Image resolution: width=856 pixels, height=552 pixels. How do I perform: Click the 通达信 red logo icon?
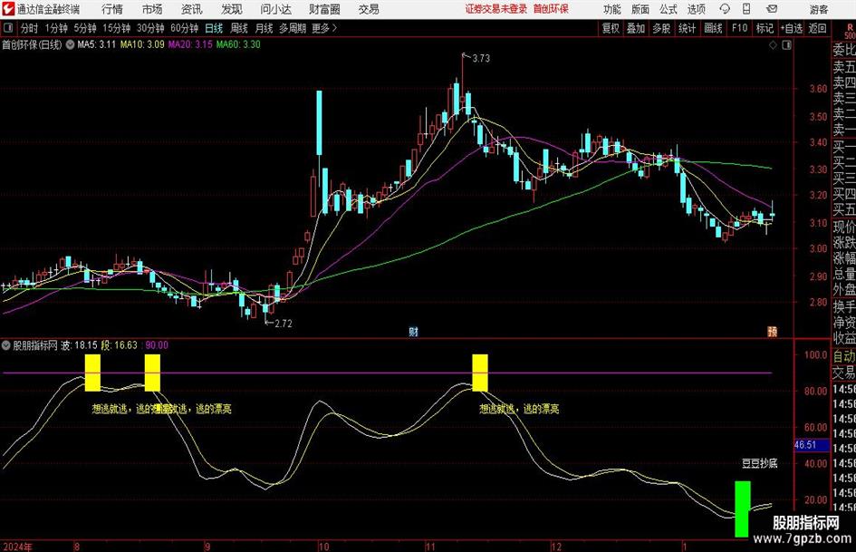pos(7,9)
